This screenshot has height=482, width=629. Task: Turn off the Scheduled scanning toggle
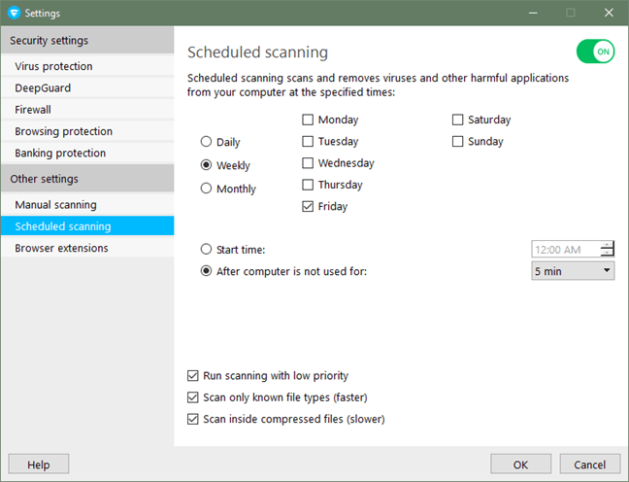click(x=594, y=52)
